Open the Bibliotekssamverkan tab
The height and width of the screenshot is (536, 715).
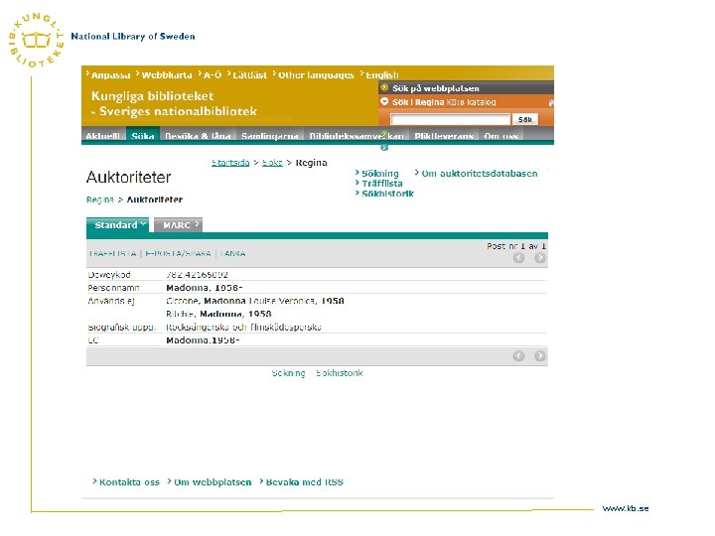point(357,136)
